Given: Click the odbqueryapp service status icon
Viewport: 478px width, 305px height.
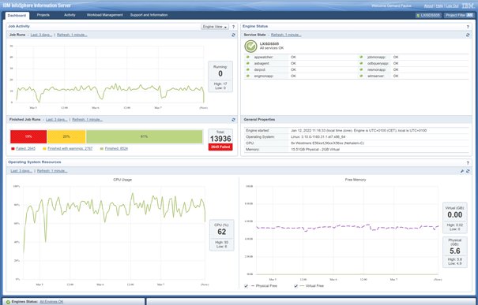Looking at the screenshot, I should pos(361,63).
